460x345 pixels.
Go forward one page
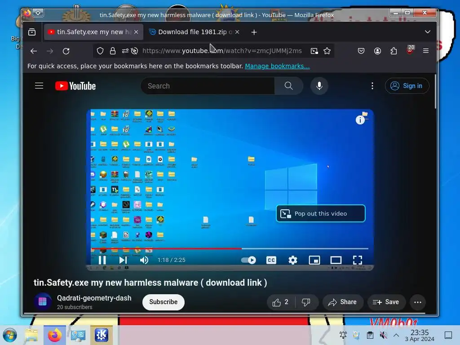(50, 51)
